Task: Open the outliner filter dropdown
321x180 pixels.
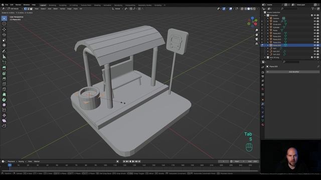Action: (313, 9)
